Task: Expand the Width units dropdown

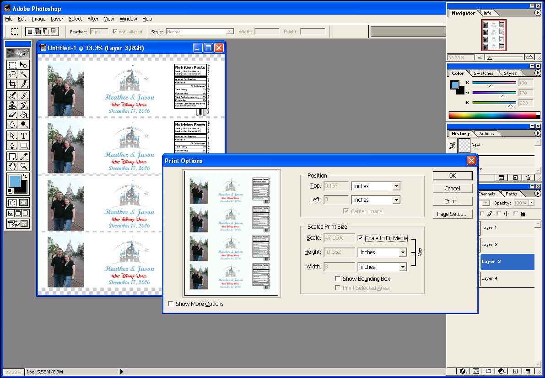Action: [403, 267]
